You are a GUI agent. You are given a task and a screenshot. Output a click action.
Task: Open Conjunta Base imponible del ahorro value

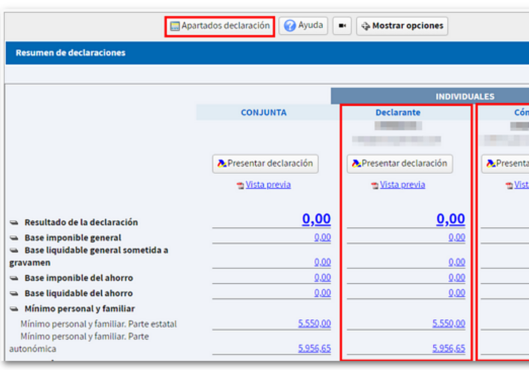tap(323, 277)
